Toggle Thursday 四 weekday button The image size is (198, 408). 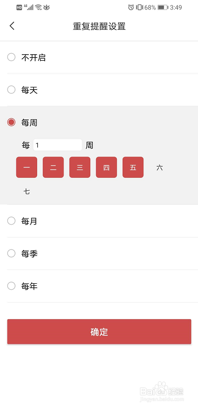[x=106, y=167]
